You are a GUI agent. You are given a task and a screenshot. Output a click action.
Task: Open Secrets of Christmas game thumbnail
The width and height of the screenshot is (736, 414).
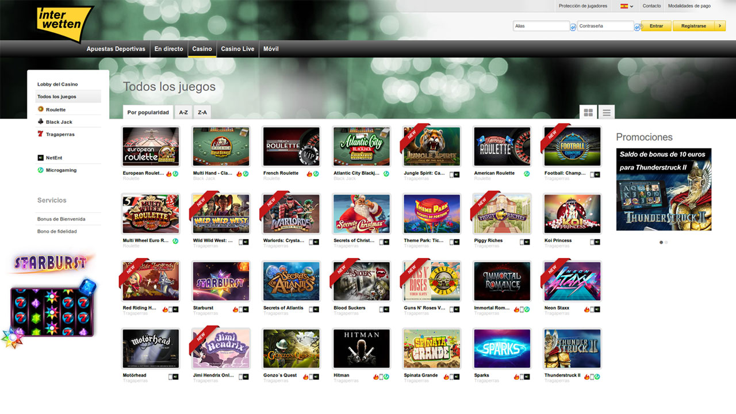click(362, 214)
